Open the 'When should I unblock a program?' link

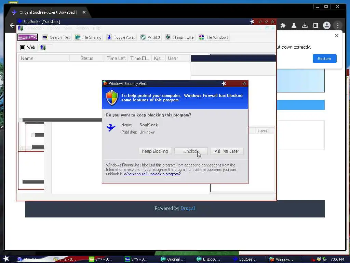152,174
